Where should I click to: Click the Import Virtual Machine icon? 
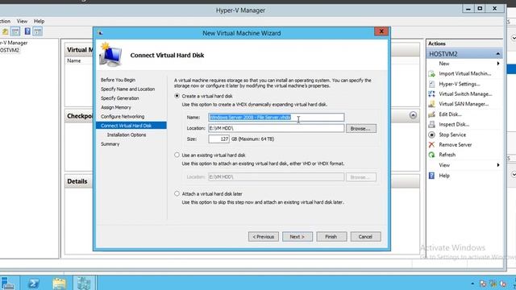point(432,74)
